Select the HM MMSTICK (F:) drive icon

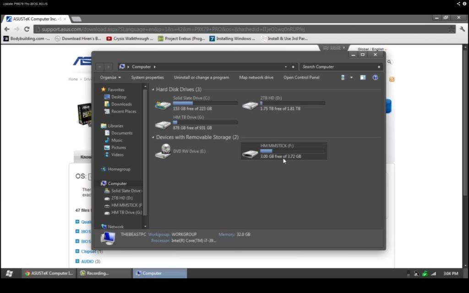(250, 154)
